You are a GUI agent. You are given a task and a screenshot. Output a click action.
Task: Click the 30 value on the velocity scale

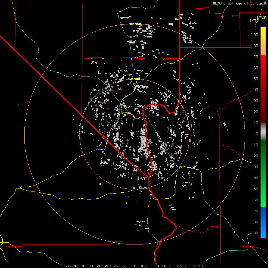[x=256, y=101]
